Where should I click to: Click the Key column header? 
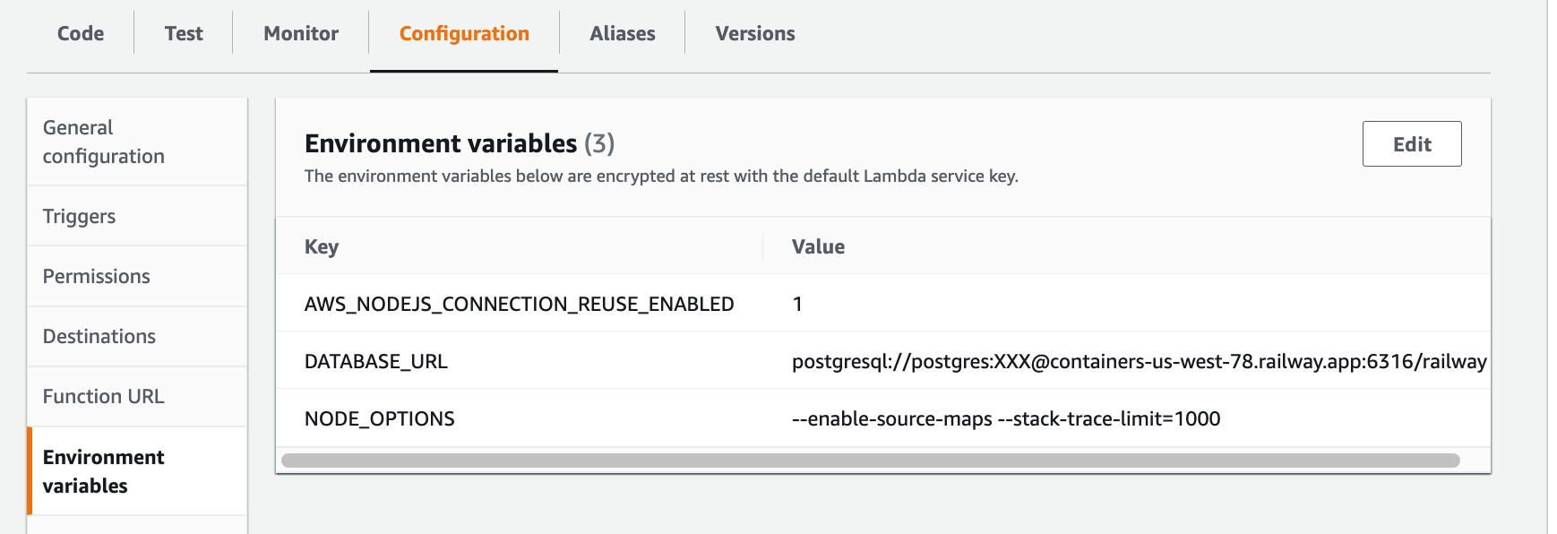tap(322, 246)
